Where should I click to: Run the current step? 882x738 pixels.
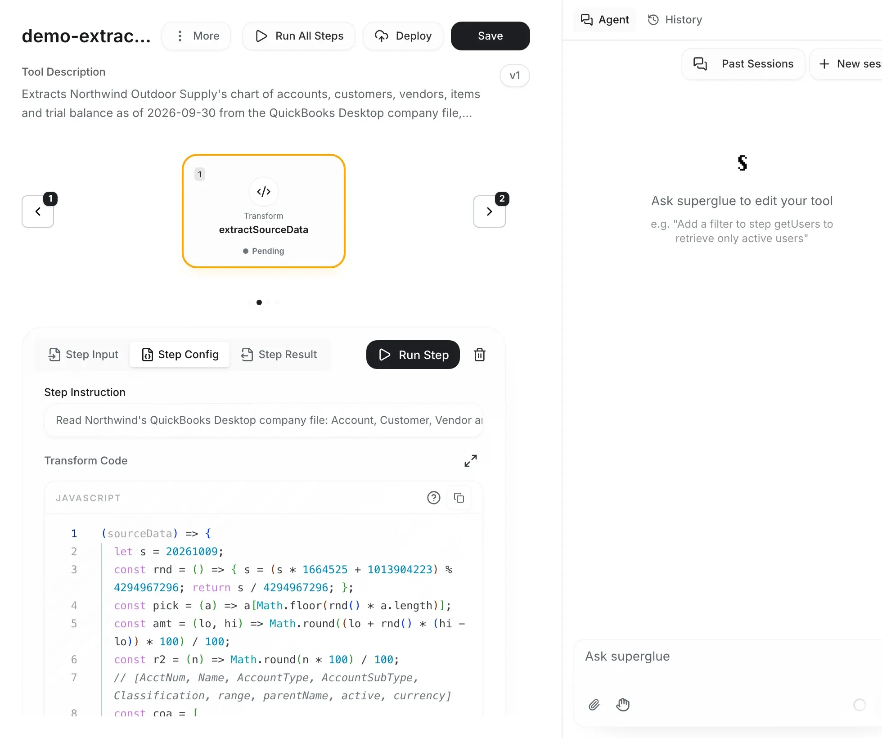tap(413, 355)
